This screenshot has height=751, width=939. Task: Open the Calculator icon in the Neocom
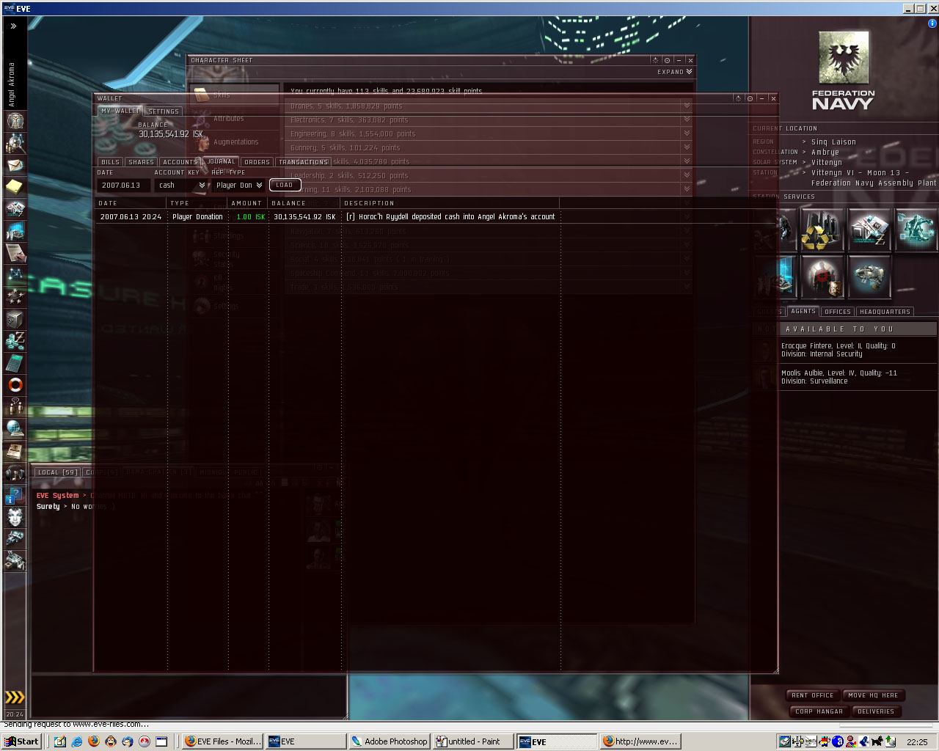(15, 362)
